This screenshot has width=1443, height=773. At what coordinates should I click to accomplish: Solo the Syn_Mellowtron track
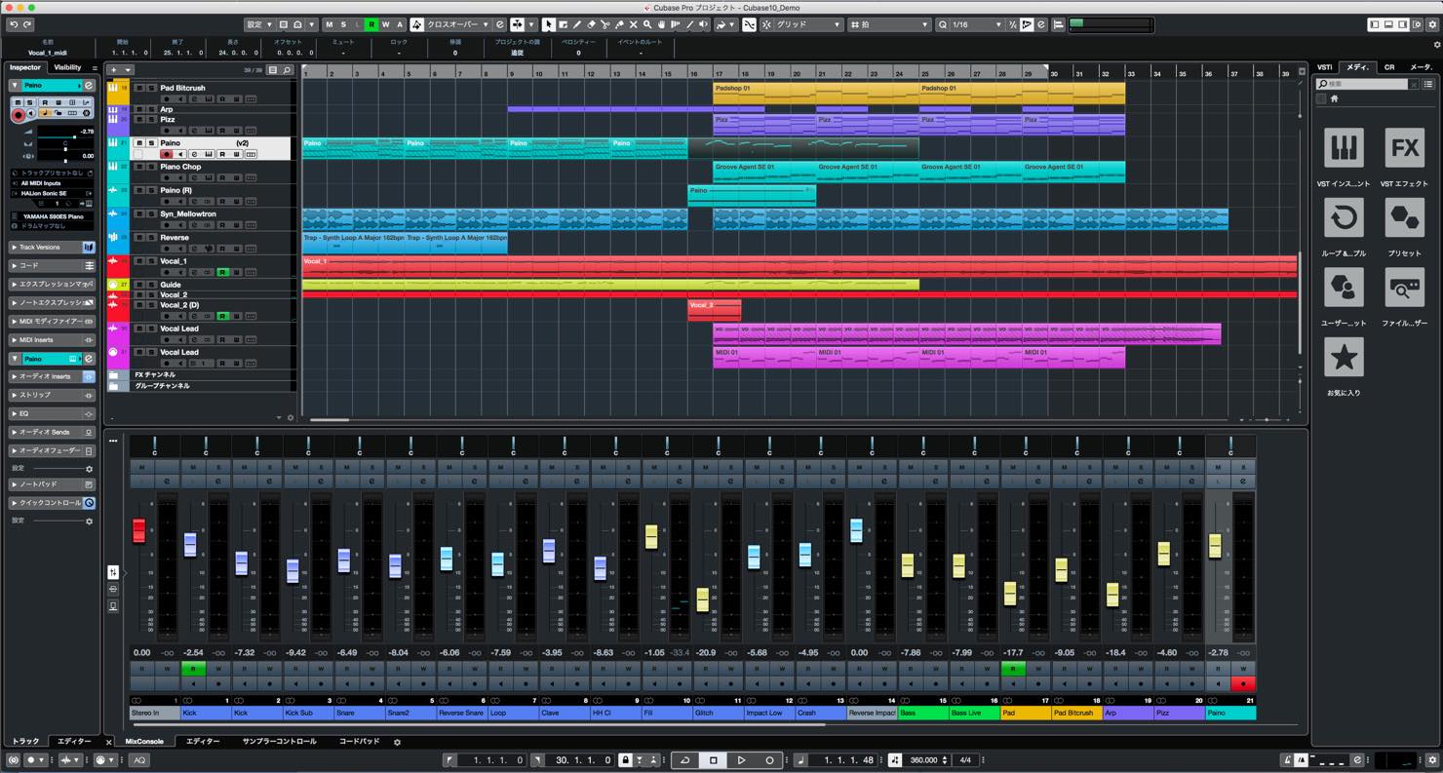pyautogui.click(x=151, y=213)
